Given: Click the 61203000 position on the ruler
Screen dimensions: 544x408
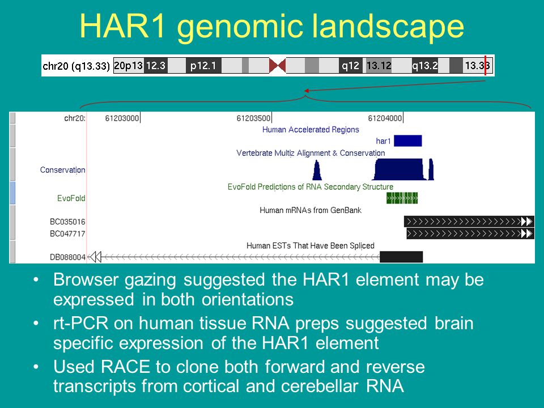Looking at the screenshot, I should [122, 118].
